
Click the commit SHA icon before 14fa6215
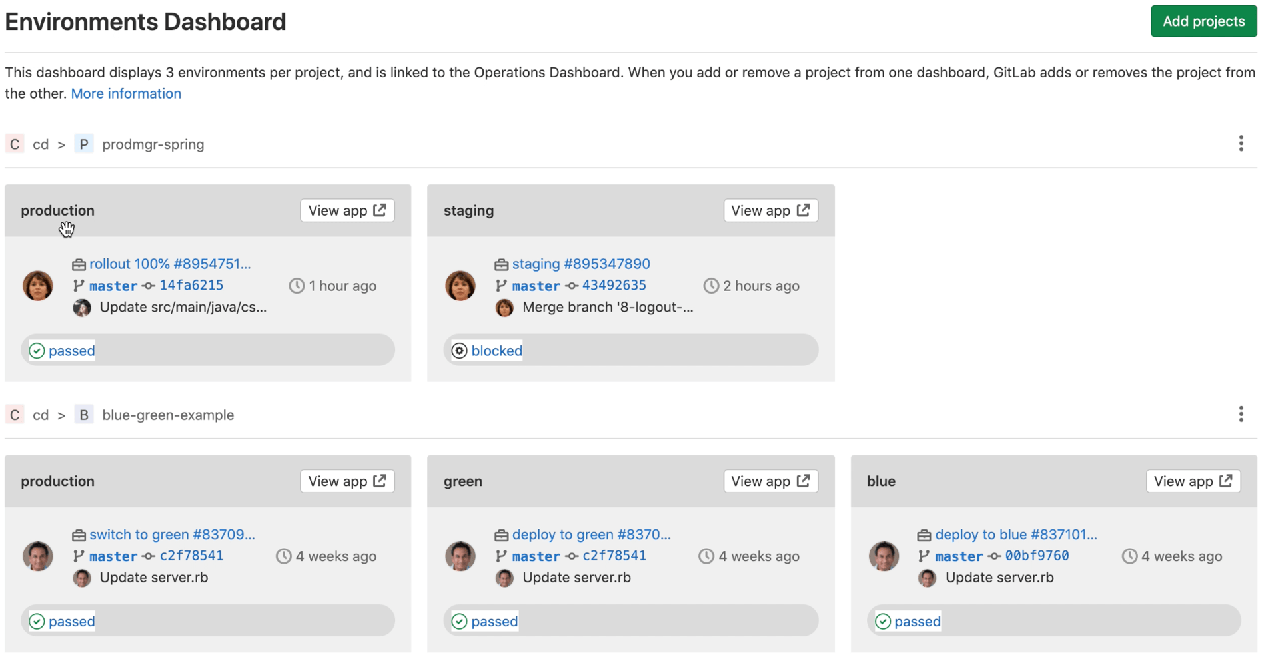click(x=148, y=285)
